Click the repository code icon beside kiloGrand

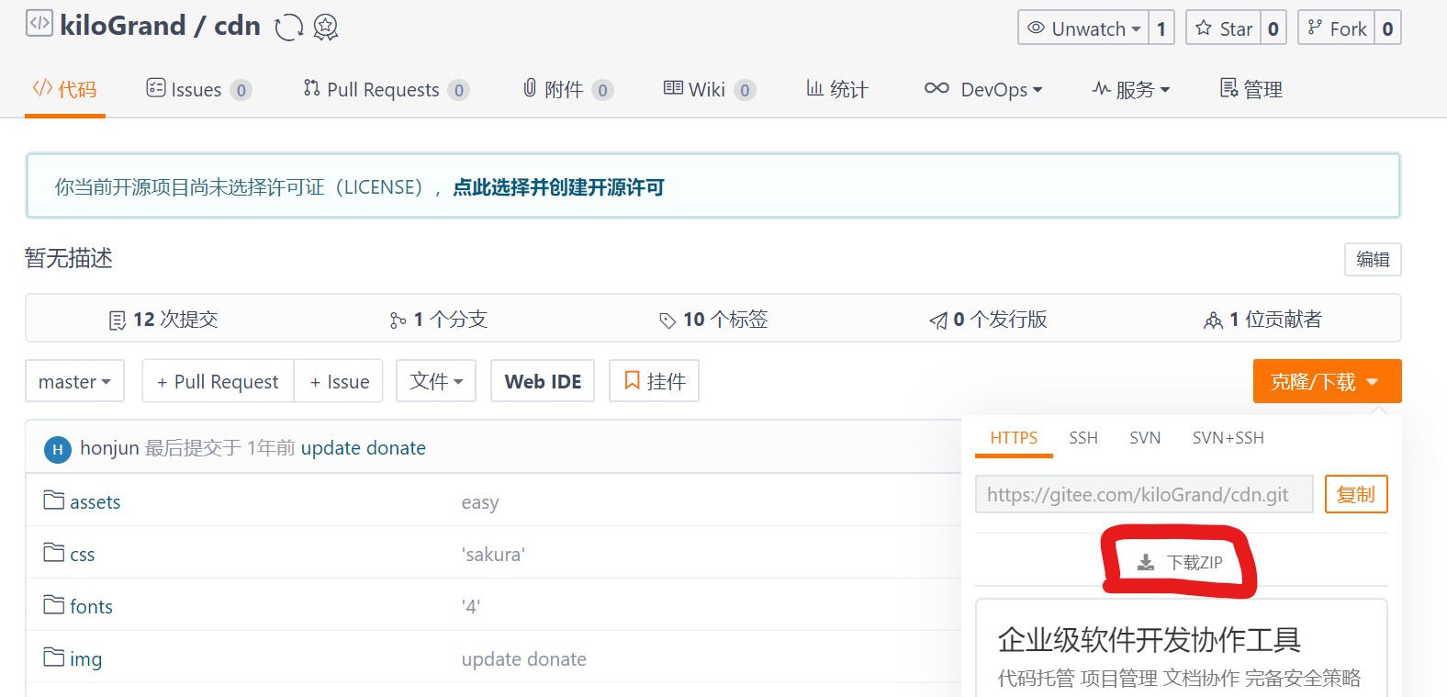[39, 23]
